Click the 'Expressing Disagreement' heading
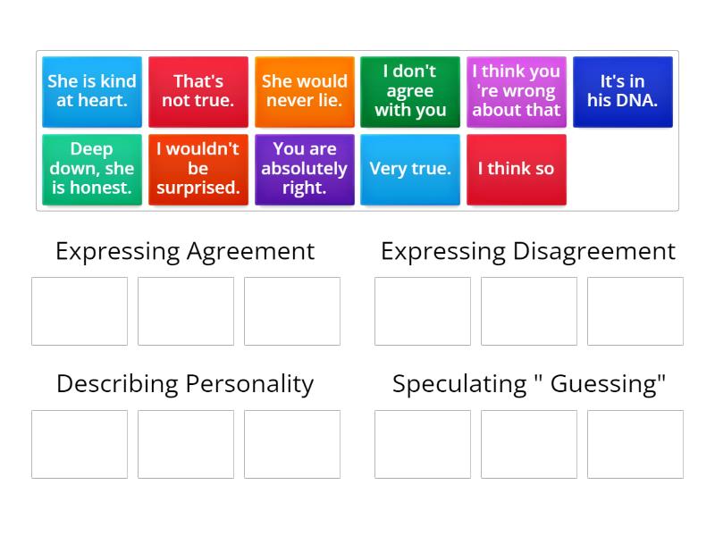This screenshot has width=715, height=536. coord(528,251)
